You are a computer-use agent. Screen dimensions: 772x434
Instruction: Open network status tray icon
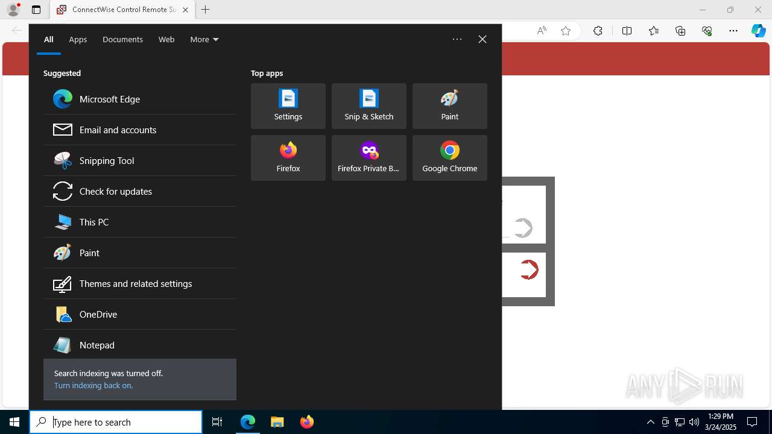pos(680,422)
